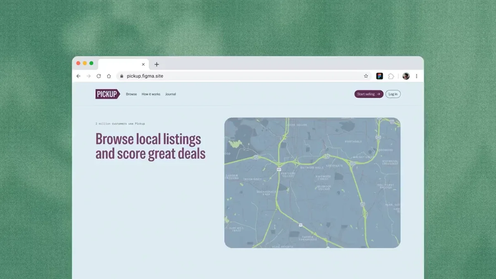Open the browser three-dot menu
Image resolution: width=496 pixels, height=279 pixels.
(x=416, y=76)
